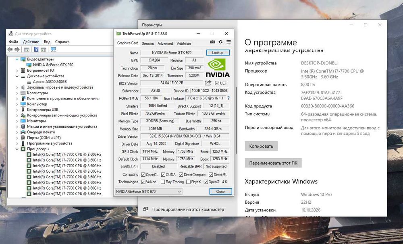This screenshot has width=403, height=244.
Task: Select Программные устройства in the tree
Action: click(x=50, y=143)
